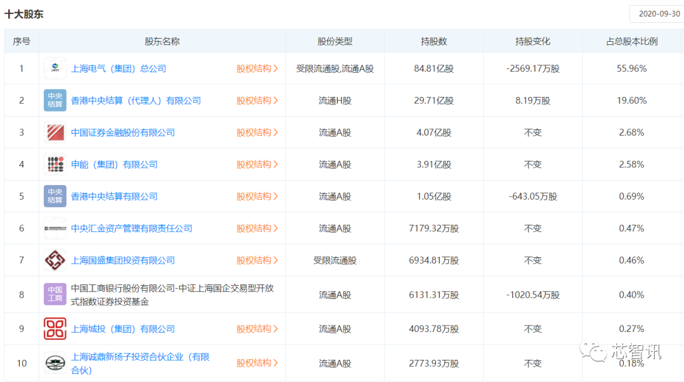684x382 pixels.
Task: Click the 持股数 column header
Action: tap(434, 41)
